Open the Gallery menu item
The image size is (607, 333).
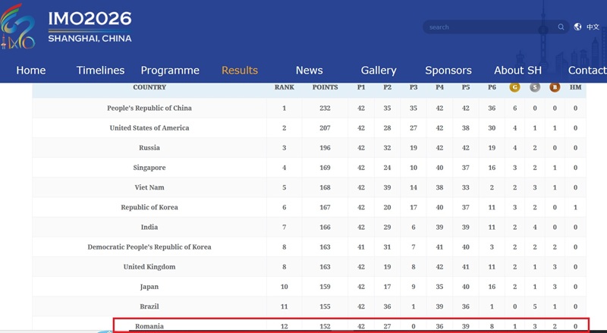[x=379, y=71]
